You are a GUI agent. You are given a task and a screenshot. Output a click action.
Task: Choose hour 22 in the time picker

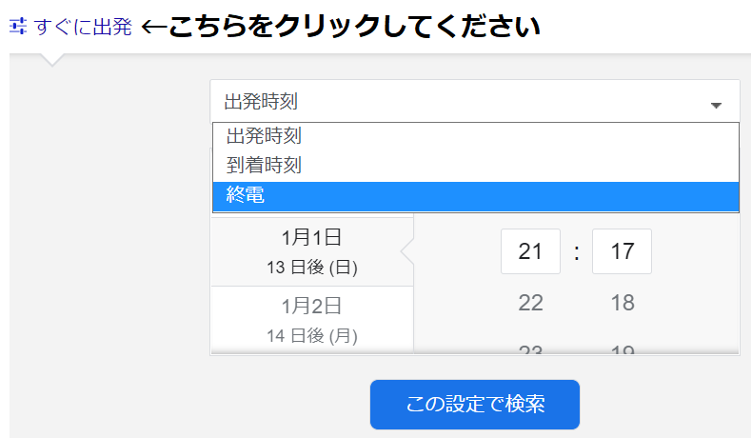click(530, 304)
